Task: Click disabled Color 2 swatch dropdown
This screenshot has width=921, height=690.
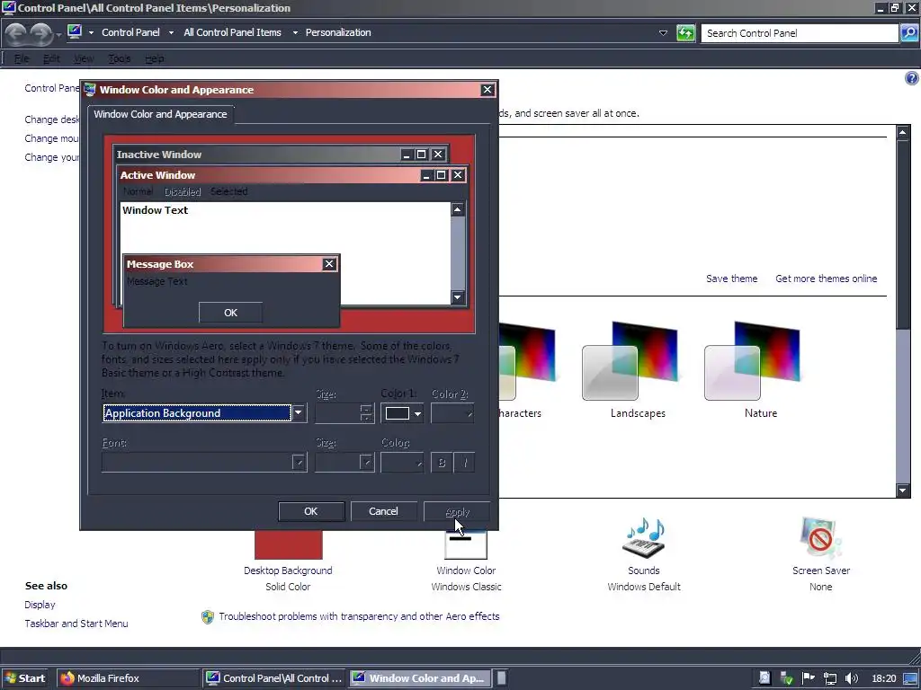Action: click(452, 413)
